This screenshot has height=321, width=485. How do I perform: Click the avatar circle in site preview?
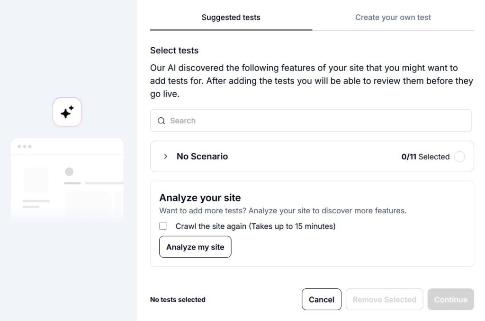click(x=69, y=172)
